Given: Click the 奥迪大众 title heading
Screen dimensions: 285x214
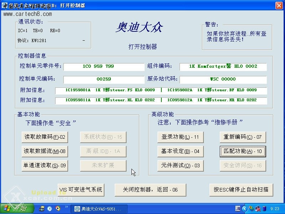Looking at the screenshot, I should [x=139, y=27].
